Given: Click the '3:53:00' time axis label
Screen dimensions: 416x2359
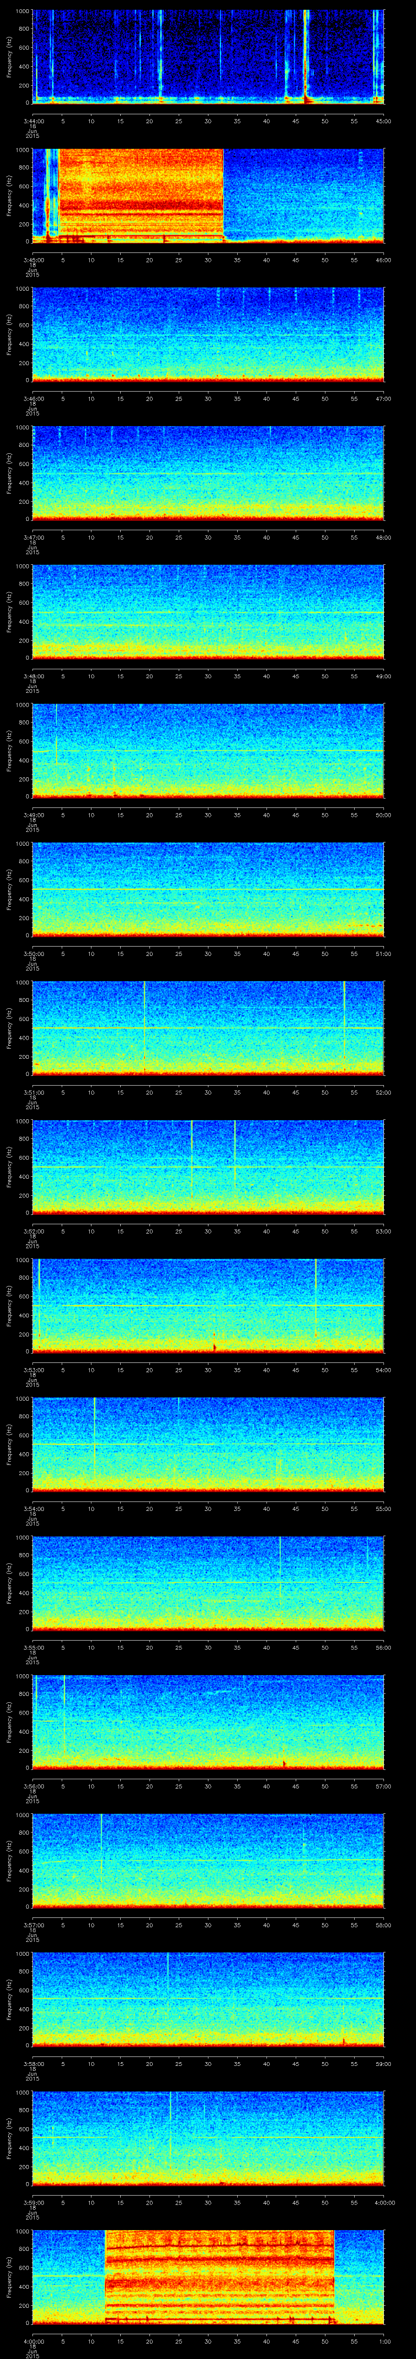Looking at the screenshot, I should point(34,1369).
